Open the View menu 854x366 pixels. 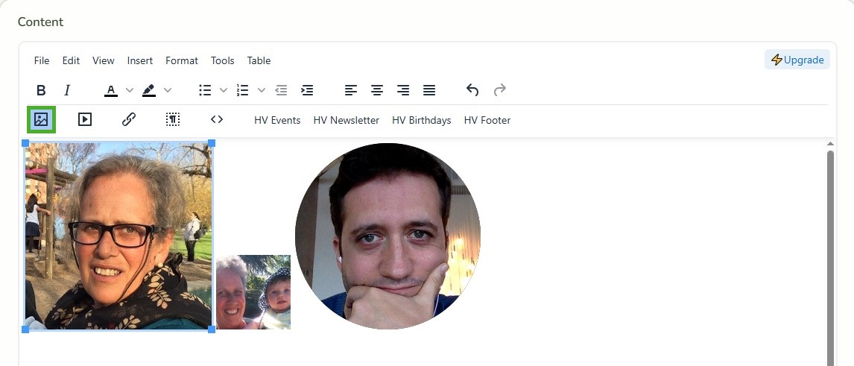(x=104, y=60)
